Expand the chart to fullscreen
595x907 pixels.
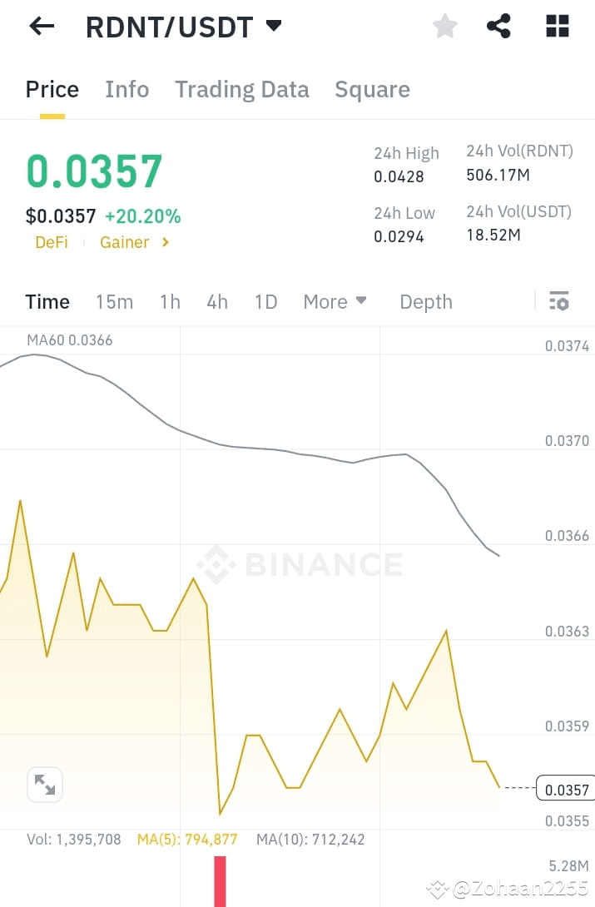(44, 785)
